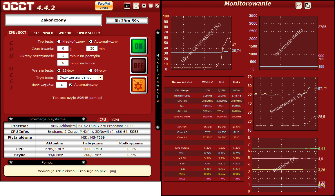Click the graph view icon in Monitorowanie
The image size is (335, 196).
(x=298, y=6)
